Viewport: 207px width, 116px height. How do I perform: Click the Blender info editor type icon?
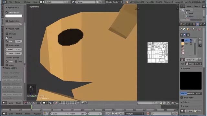click(4, 2)
